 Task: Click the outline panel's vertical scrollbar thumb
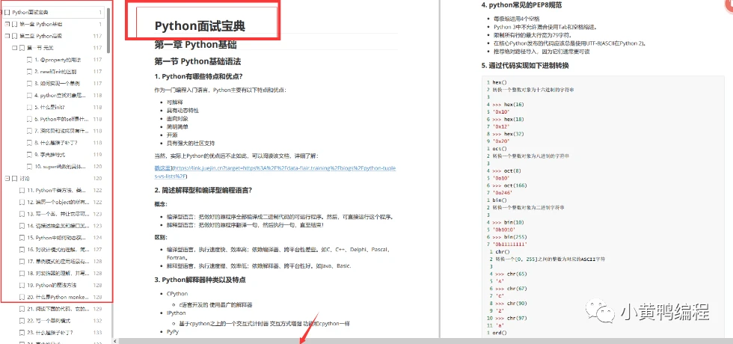[x=109, y=31]
